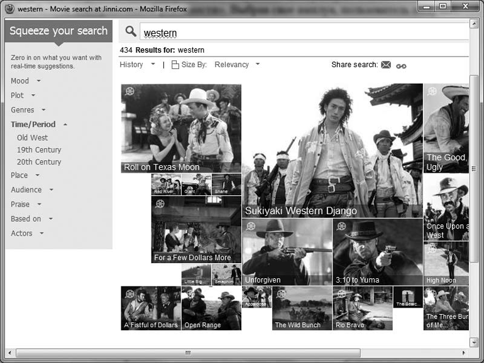This screenshot has width=484, height=363.
Task: Open the History dropdown
Action: pos(137,65)
